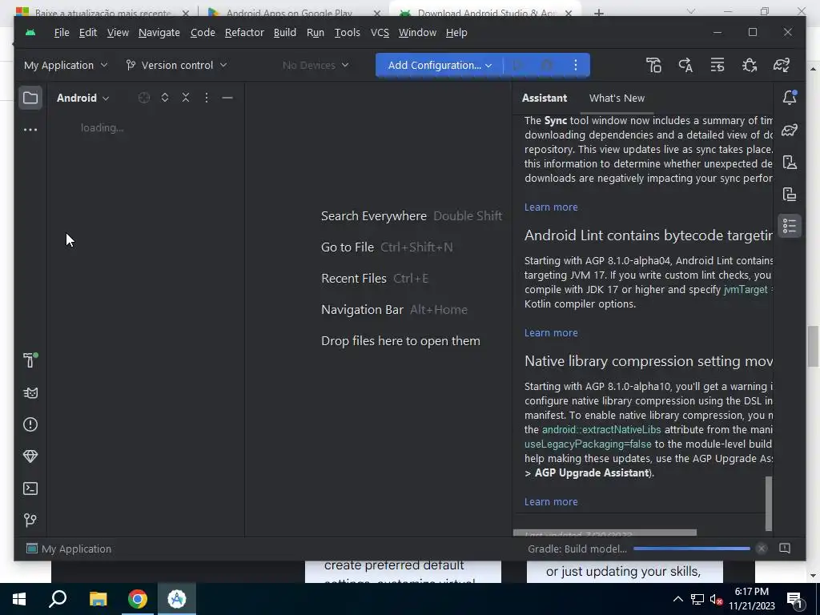
Task: Open Version control dropdown
Action: 177,66
